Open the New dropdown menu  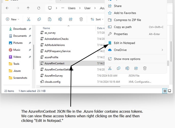(12, 19)
